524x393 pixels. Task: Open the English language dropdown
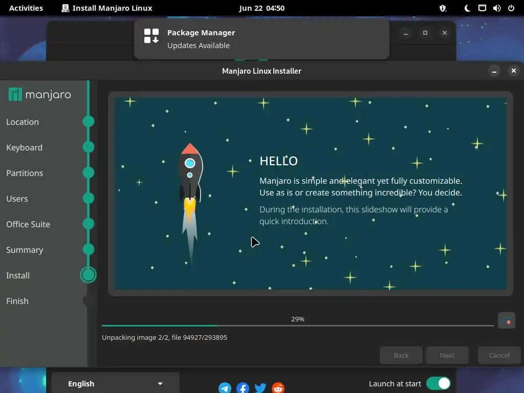click(x=115, y=384)
